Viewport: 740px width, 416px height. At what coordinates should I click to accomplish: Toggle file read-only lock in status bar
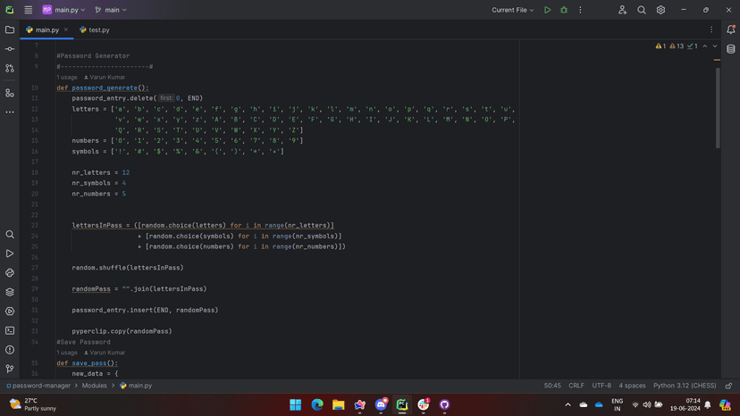[728, 386]
